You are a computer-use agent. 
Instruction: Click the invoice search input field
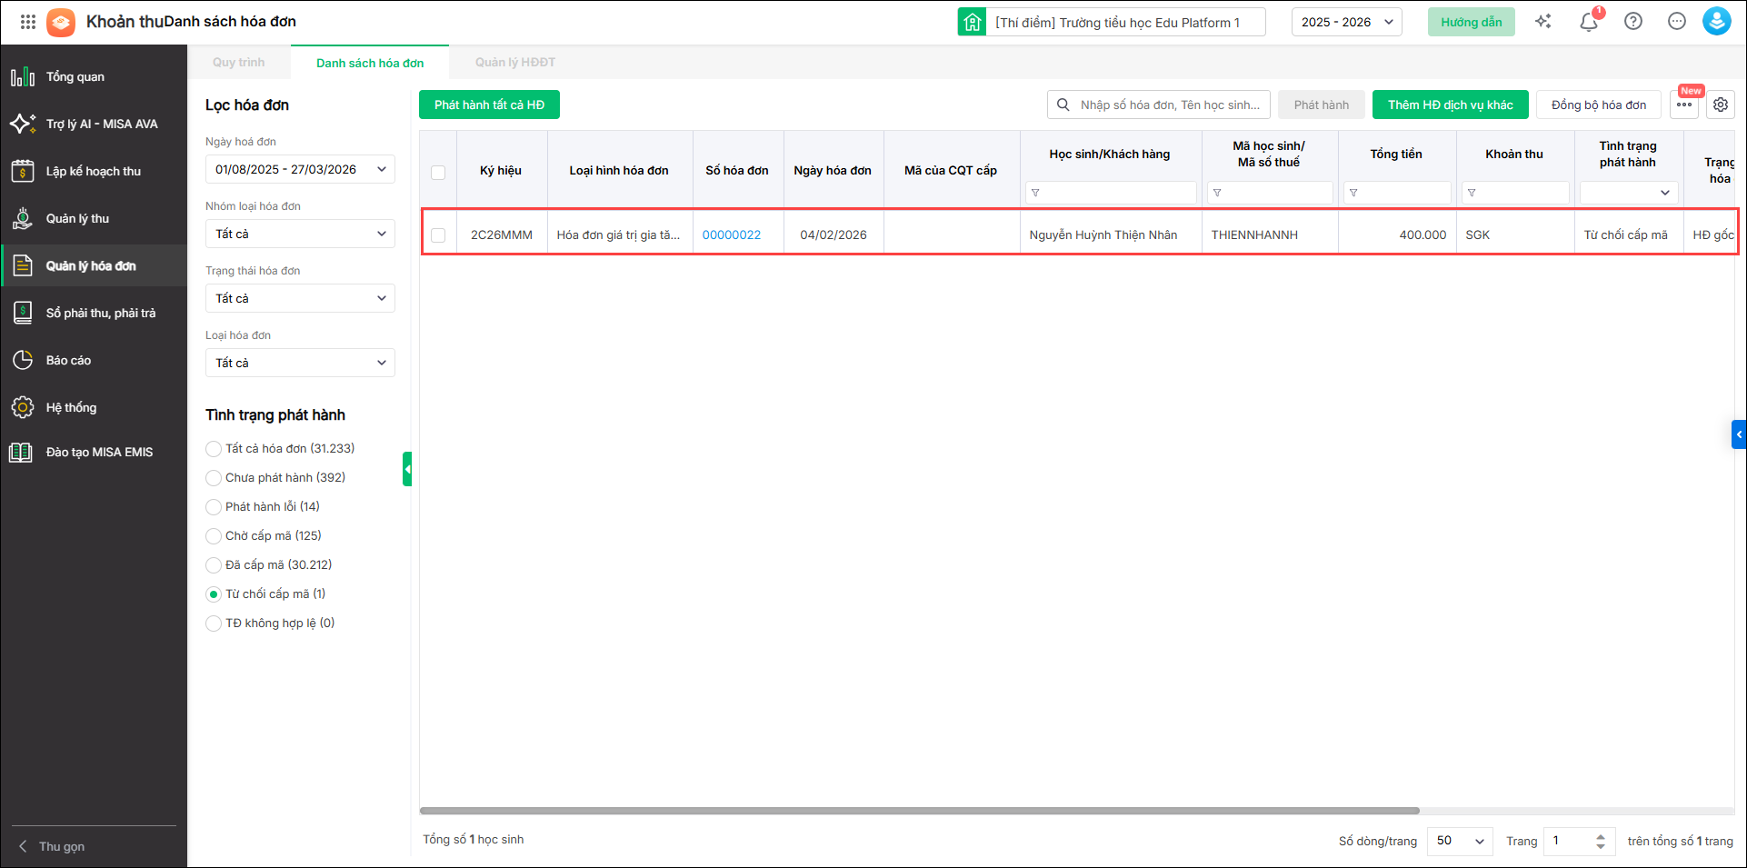coord(1168,105)
